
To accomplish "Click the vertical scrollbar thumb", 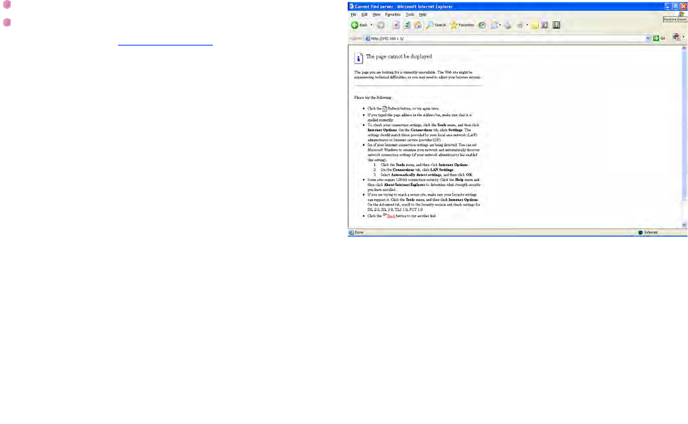I will (x=684, y=125).
